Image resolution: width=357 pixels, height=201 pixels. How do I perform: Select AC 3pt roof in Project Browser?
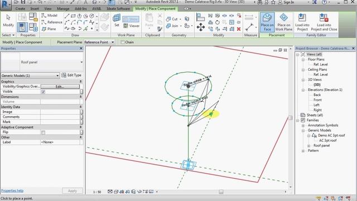pyautogui.click(x=328, y=141)
